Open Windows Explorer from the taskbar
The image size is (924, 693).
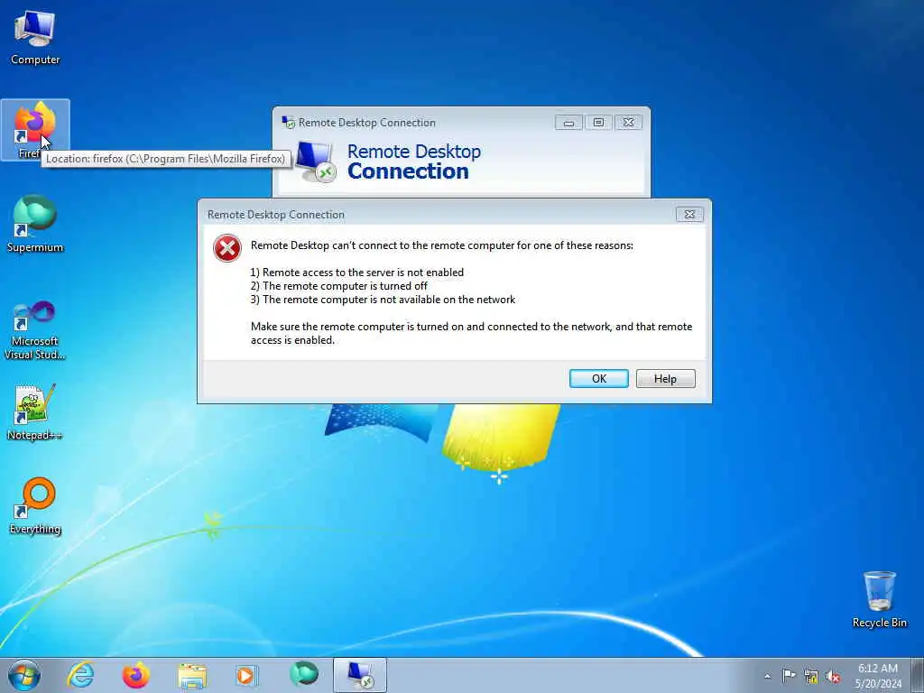[192, 675]
